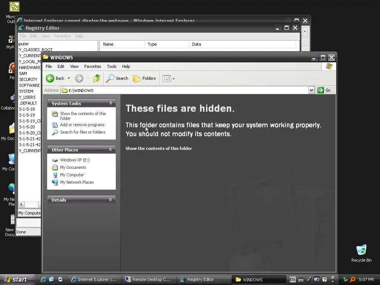380x285 pixels.
Task: Click the orange magnifier tray icon
Action: [x=353, y=279]
